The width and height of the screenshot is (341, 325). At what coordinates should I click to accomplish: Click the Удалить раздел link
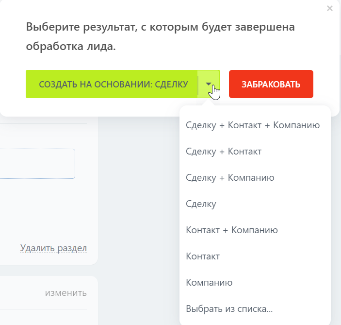point(53,248)
